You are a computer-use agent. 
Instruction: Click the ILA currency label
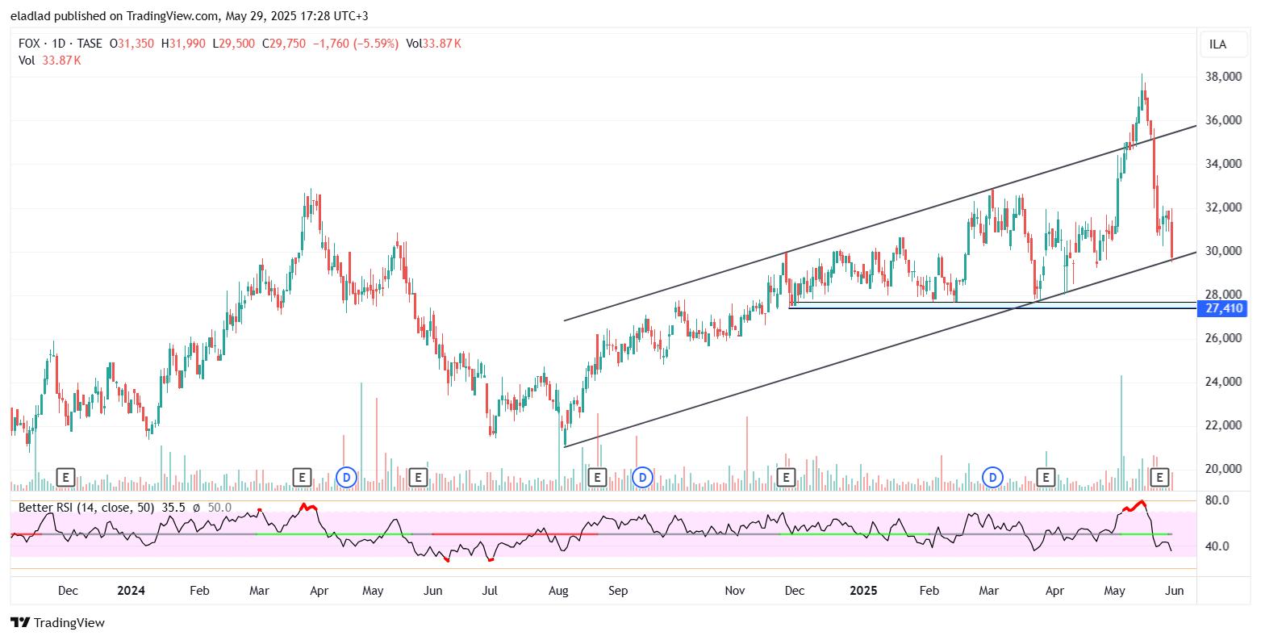tap(1218, 44)
